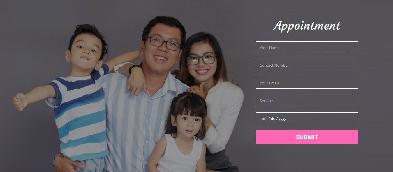Select the yyyy segment of the date
This screenshot has height=172, width=393.
click(x=282, y=118)
